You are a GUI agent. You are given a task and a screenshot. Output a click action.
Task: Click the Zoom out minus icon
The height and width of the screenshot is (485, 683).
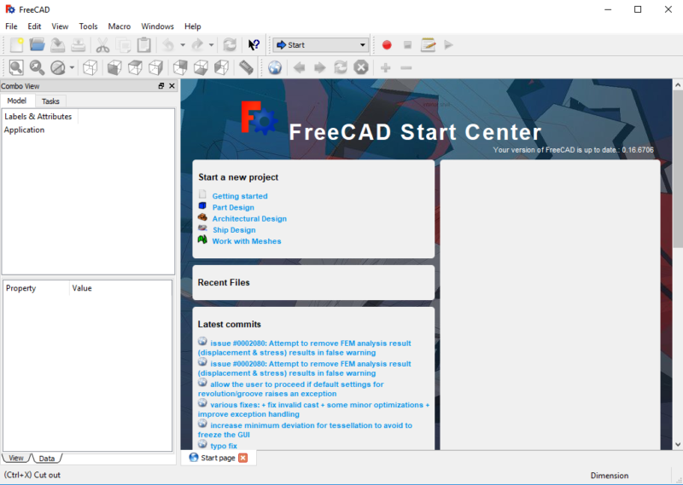pyautogui.click(x=406, y=67)
